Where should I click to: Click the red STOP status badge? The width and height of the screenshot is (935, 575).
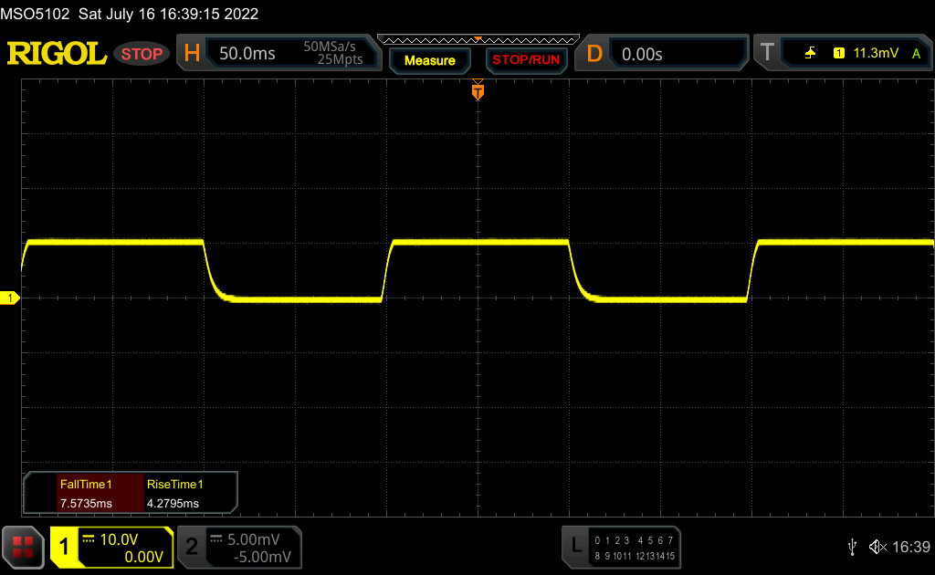[x=142, y=54]
